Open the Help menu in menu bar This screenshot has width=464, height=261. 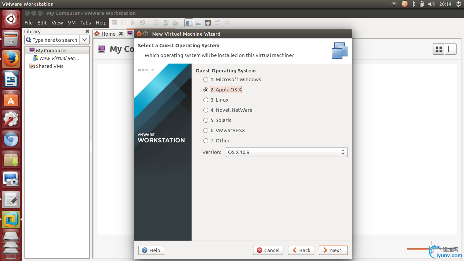101,23
